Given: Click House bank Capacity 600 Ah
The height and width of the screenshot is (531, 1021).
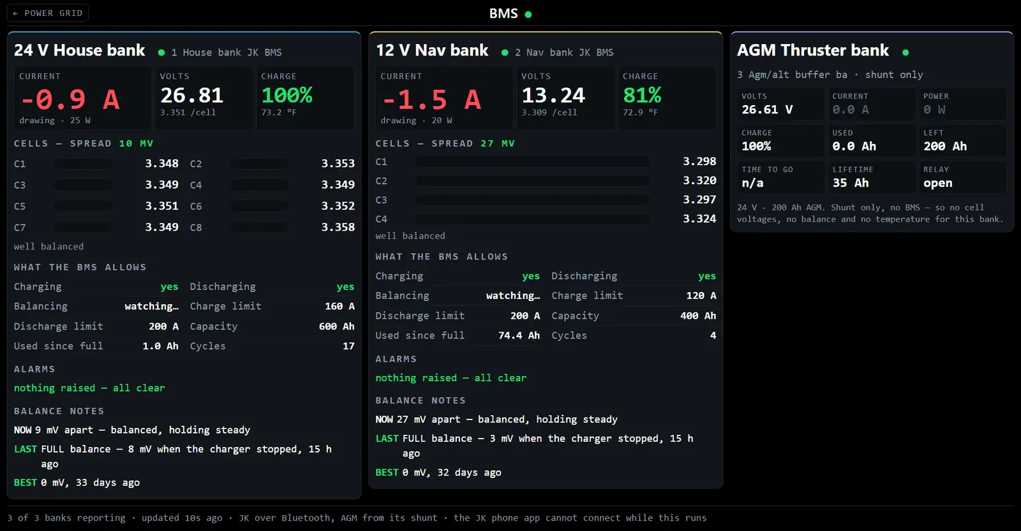Looking at the screenshot, I should tap(272, 326).
